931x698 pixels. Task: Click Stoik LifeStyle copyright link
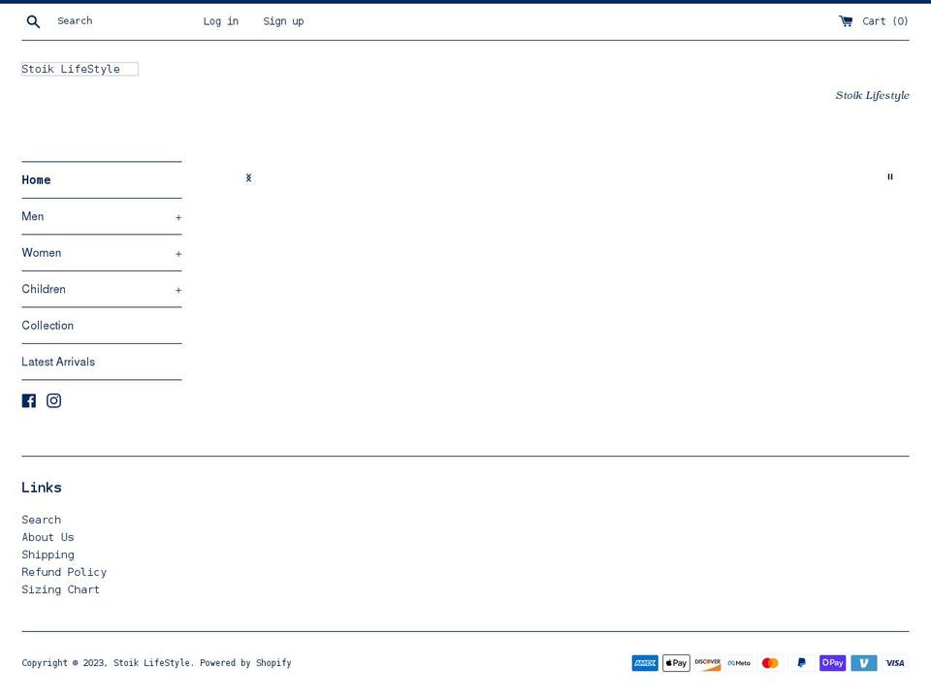152,663
